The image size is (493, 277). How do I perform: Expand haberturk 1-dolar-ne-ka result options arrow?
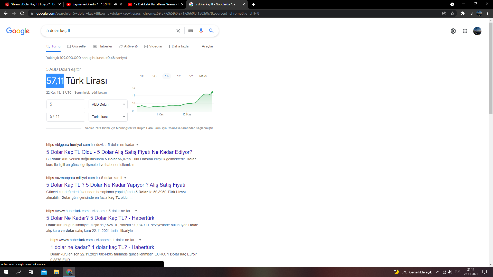140,240
